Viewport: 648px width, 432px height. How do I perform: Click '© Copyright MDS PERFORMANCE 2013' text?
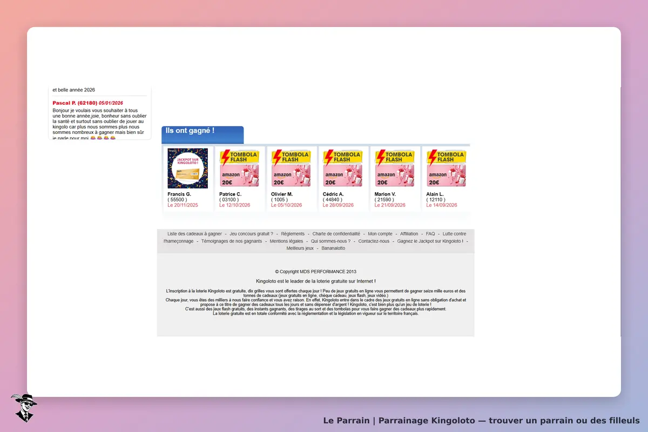point(315,272)
